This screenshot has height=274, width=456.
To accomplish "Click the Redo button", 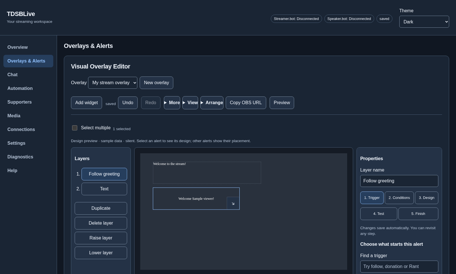I will click(151, 103).
